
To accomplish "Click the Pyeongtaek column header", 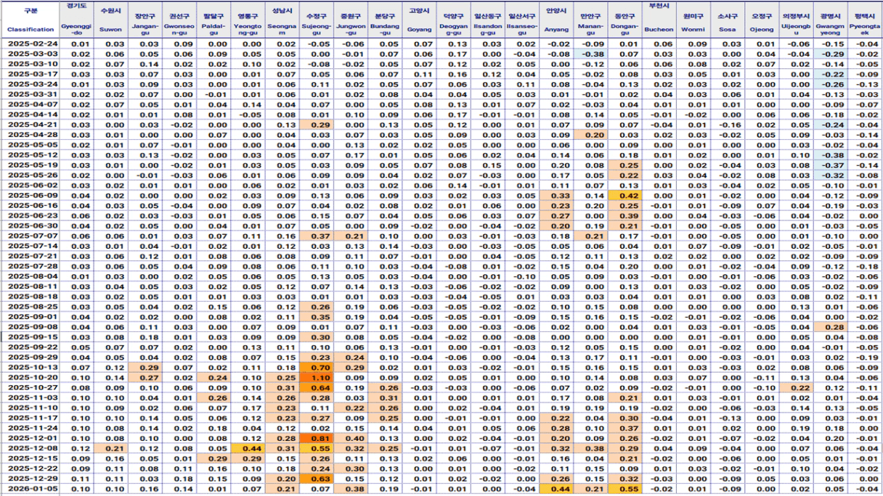I will point(864,20).
